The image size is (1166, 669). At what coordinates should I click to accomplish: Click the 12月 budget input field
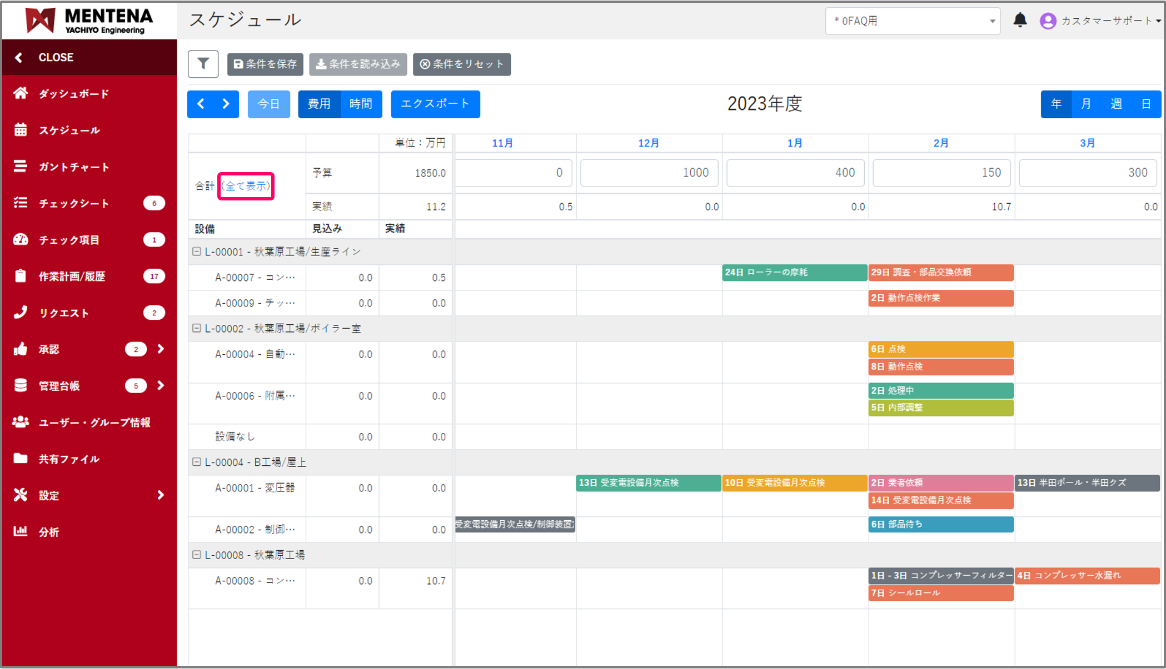(649, 173)
